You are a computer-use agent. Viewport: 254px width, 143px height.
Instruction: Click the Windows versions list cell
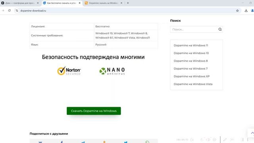click(126, 35)
